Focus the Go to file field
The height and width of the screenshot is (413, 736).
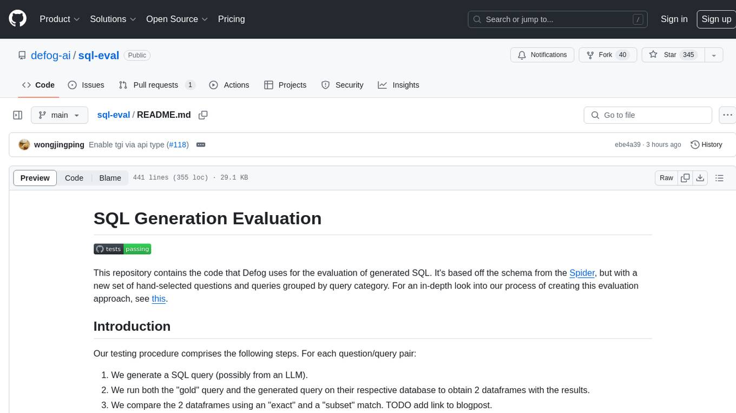tap(648, 115)
